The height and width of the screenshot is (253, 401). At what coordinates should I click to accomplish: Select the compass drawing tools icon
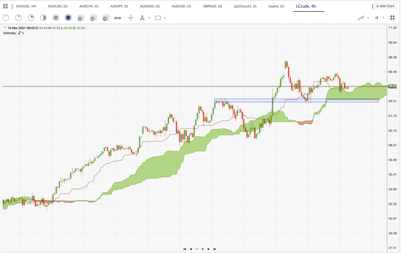(x=142, y=18)
